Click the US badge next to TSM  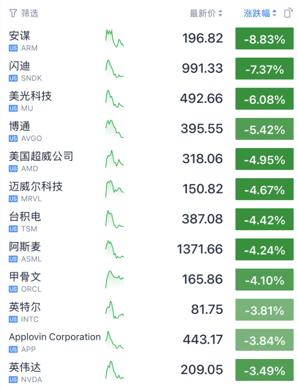point(13,229)
